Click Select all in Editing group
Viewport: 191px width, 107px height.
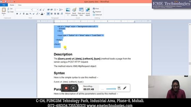(x=97, y=15)
